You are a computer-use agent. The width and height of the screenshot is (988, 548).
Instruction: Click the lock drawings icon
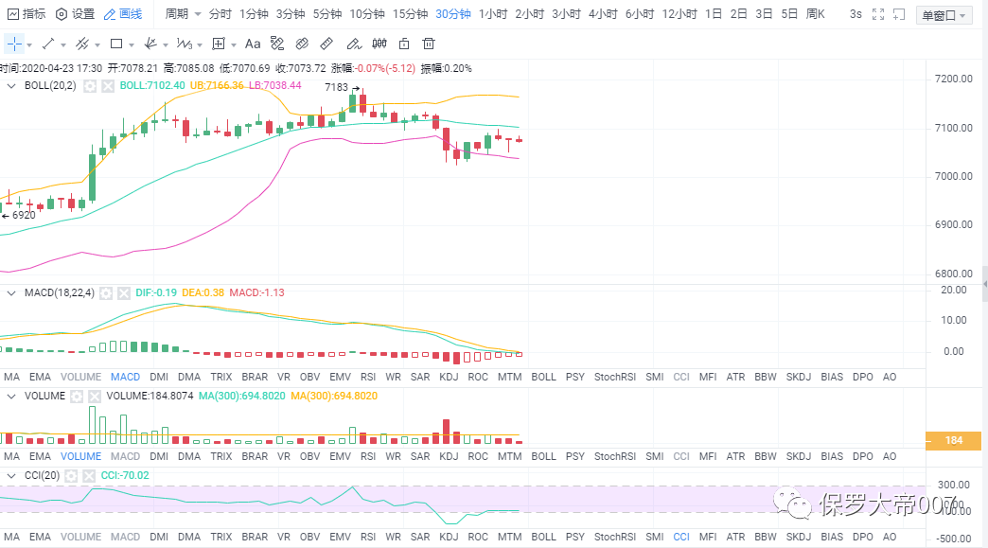404,44
